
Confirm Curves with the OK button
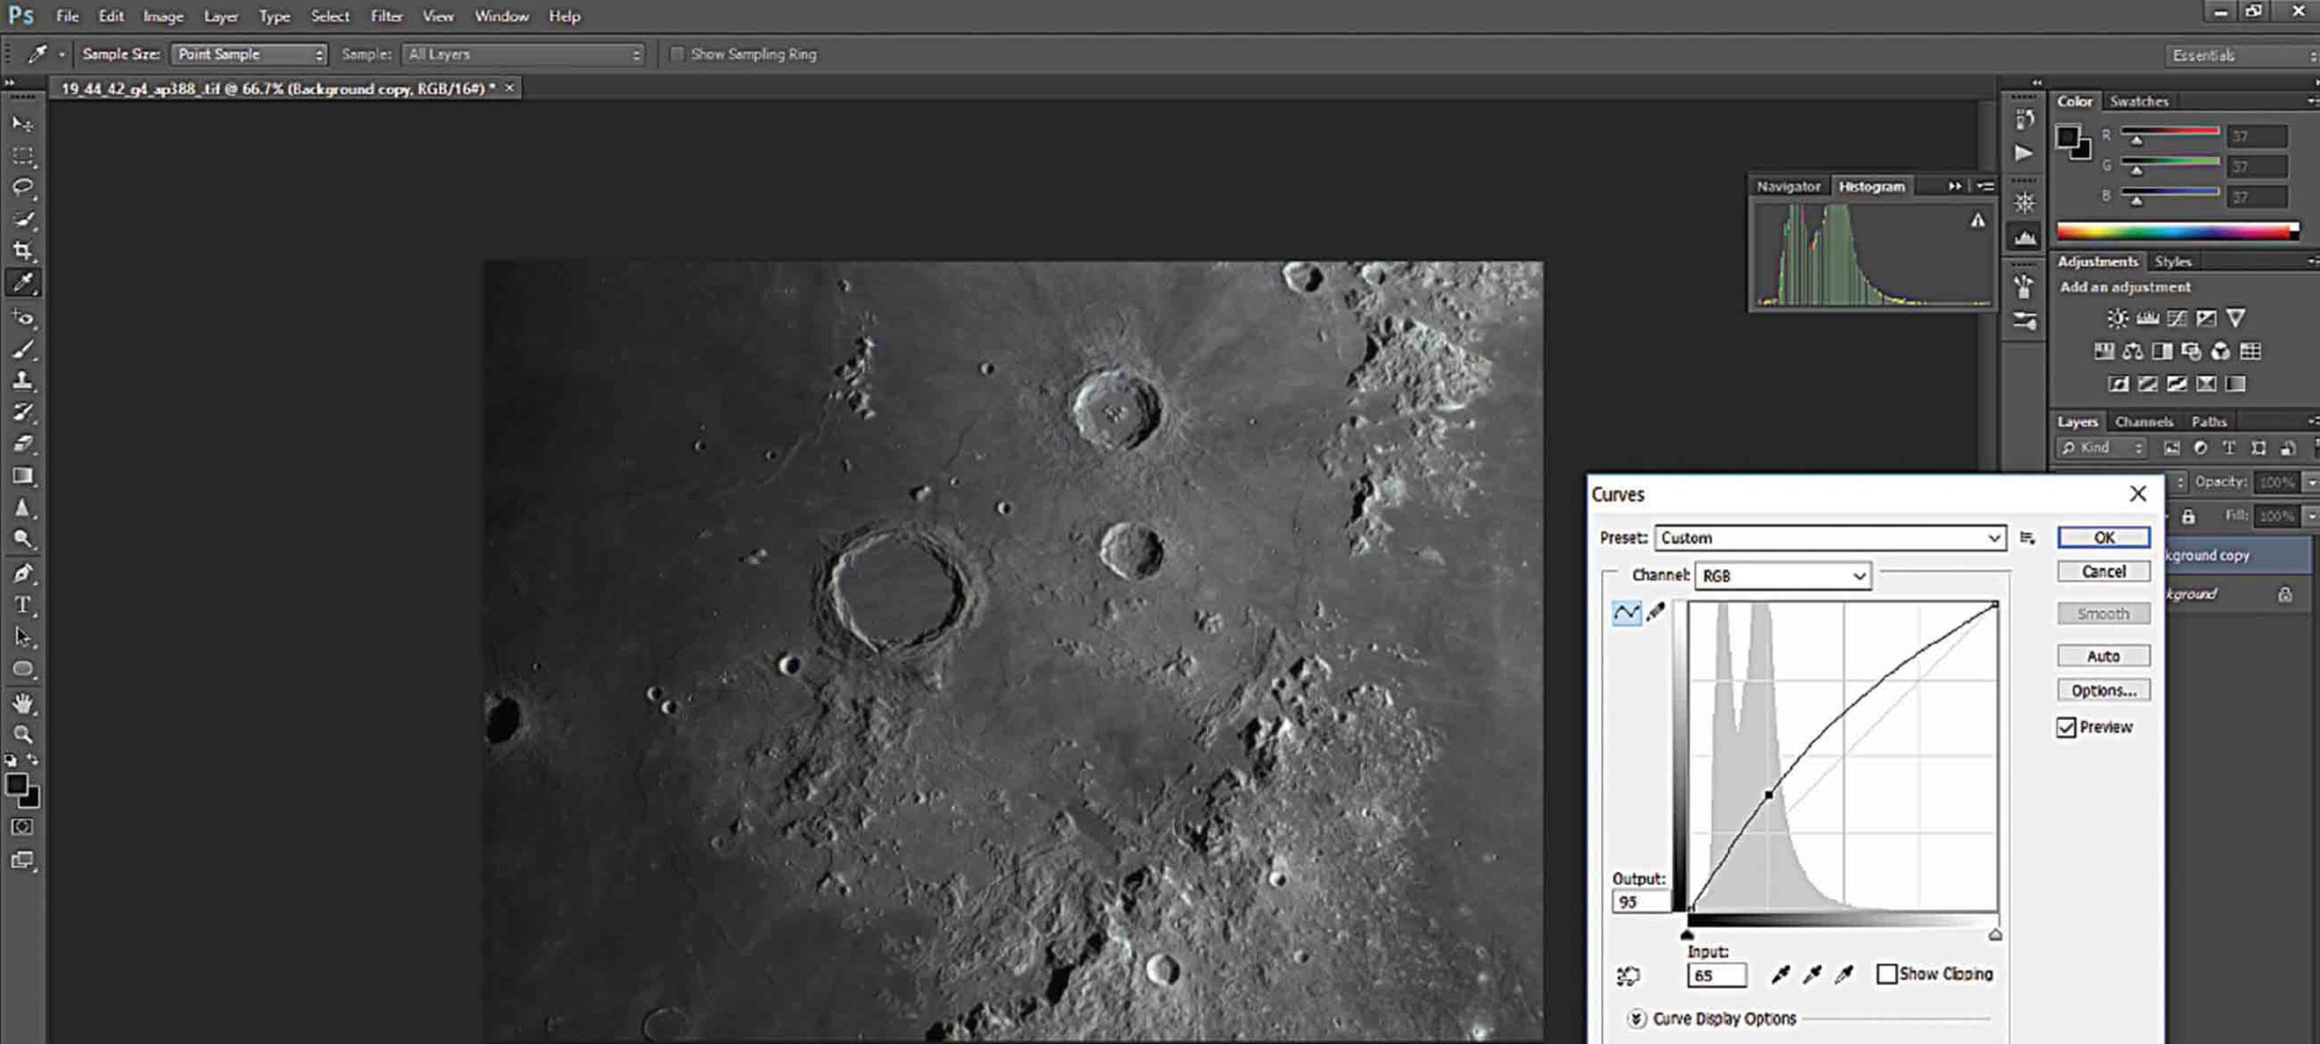[x=2103, y=538]
